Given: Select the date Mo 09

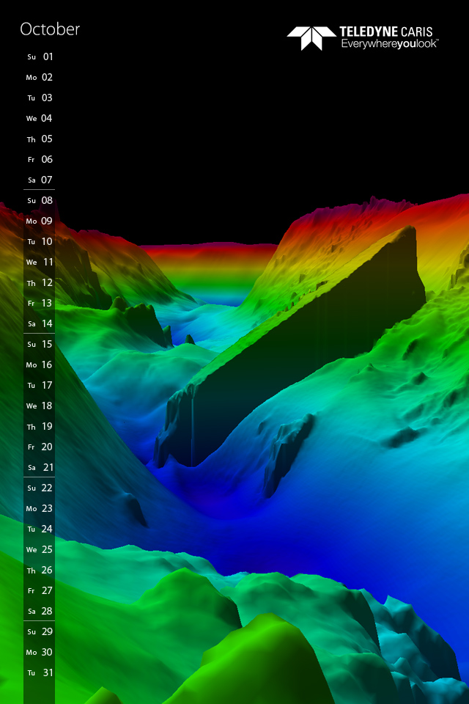Looking at the screenshot, I should (40, 221).
